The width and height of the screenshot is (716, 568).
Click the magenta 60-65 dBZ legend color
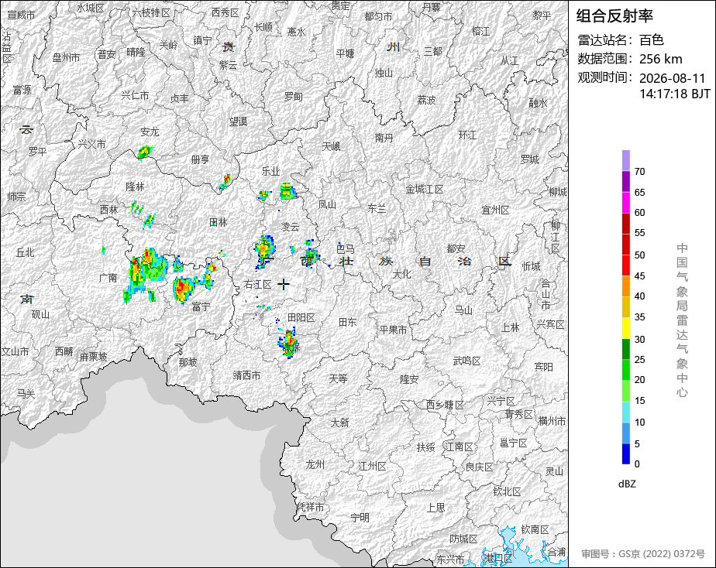pyautogui.click(x=625, y=203)
